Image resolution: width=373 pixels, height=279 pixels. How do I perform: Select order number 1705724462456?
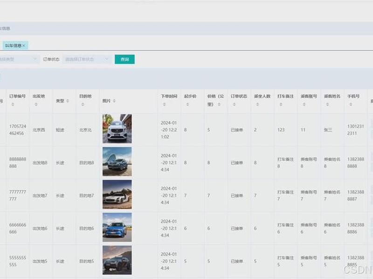coord(18,130)
